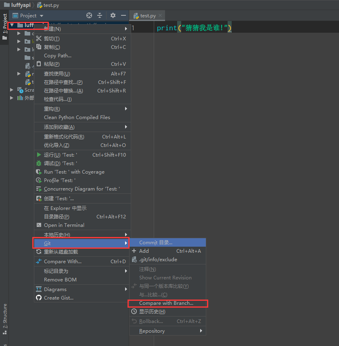The image size is (339, 346).
Task: Choose 检查代码...(I) menu entry
Action: point(82,99)
